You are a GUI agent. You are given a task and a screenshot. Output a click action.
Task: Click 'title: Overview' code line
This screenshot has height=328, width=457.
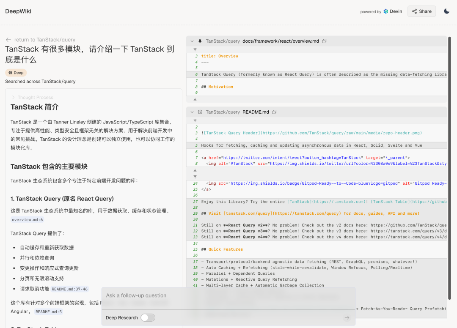[x=220, y=56]
